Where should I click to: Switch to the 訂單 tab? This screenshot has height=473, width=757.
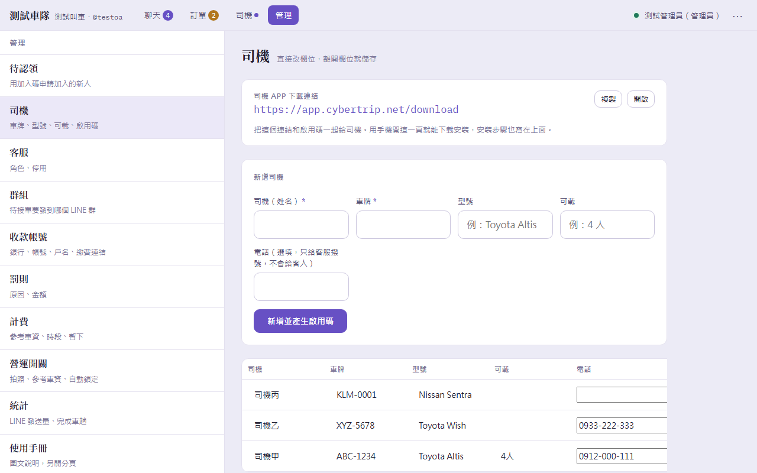(204, 15)
